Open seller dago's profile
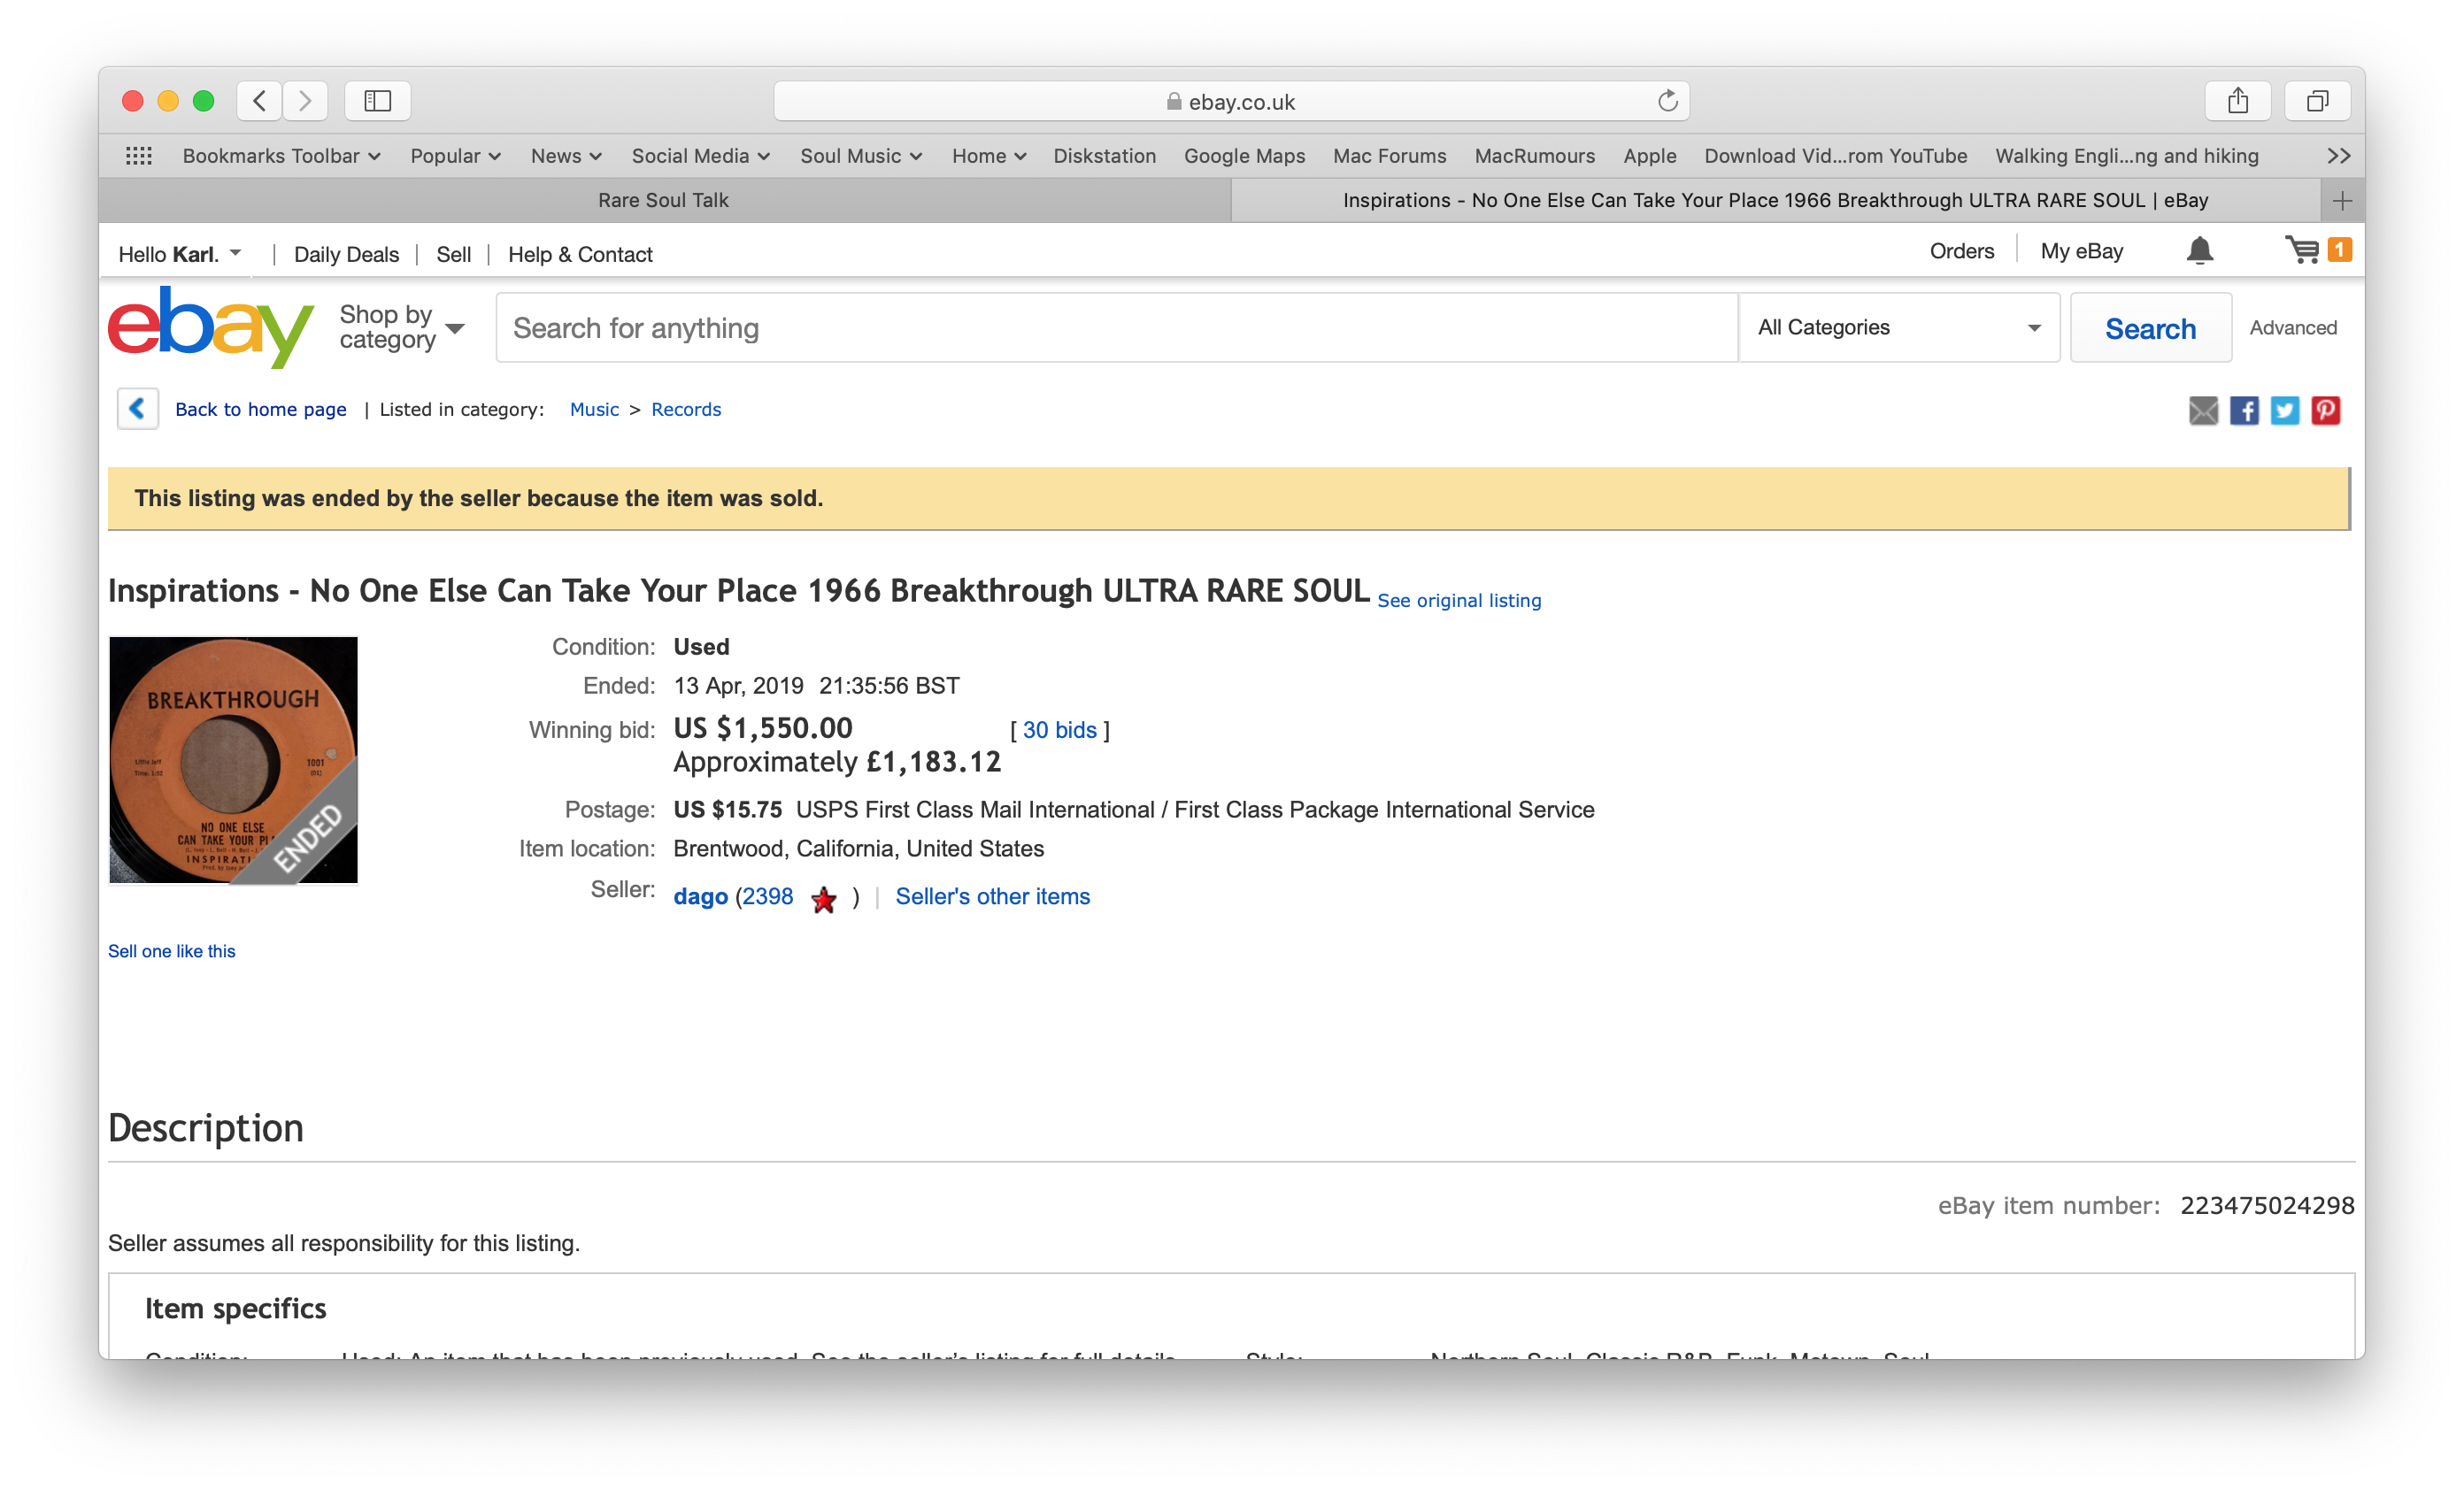 click(700, 896)
